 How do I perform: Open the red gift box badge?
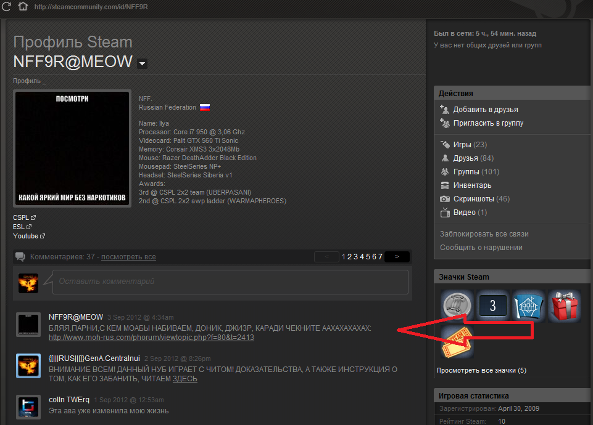click(564, 306)
